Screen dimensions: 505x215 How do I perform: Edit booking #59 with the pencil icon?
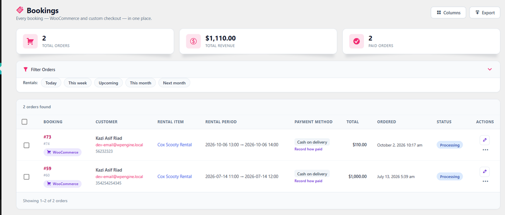click(x=484, y=172)
